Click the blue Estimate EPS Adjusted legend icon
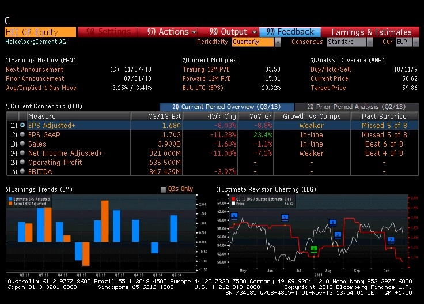This screenshot has width=424, height=304. coord(10,199)
